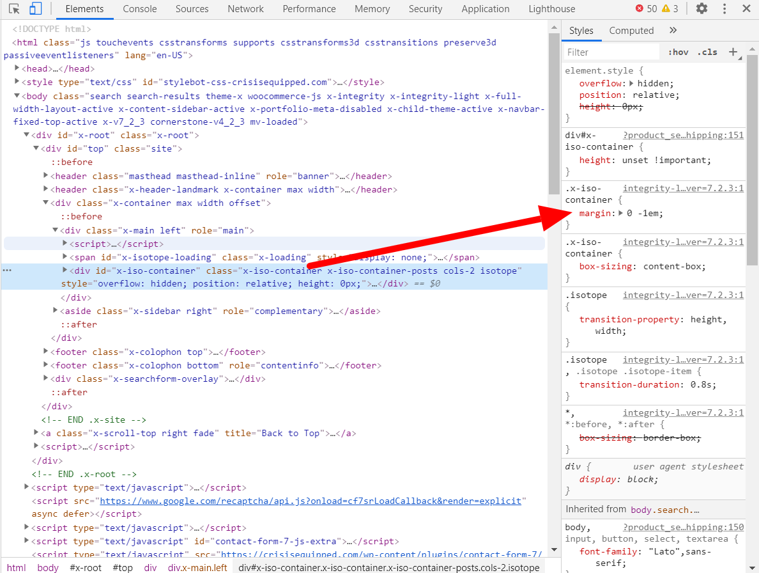Select the #top breadcrumb
This screenshot has height=573, width=759.
point(123,567)
